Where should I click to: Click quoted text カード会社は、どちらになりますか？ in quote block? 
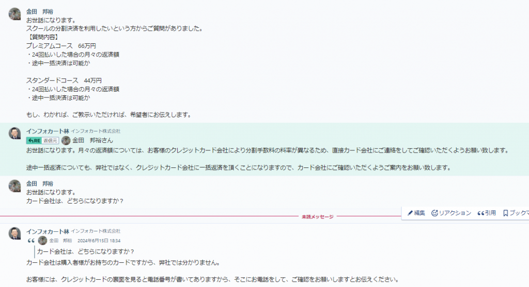pos(86,251)
